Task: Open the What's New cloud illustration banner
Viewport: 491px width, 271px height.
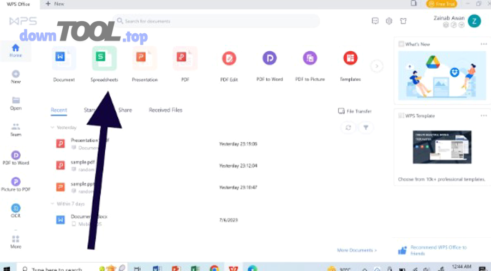Action: pyautogui.click(x=442, y=76)
